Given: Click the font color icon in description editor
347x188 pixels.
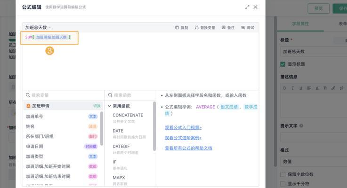Looking at the screenshot, I should coord(317,88).
